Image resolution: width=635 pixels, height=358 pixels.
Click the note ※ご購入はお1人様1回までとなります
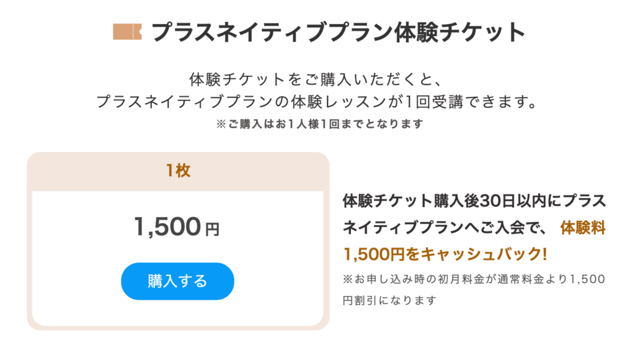319,124
